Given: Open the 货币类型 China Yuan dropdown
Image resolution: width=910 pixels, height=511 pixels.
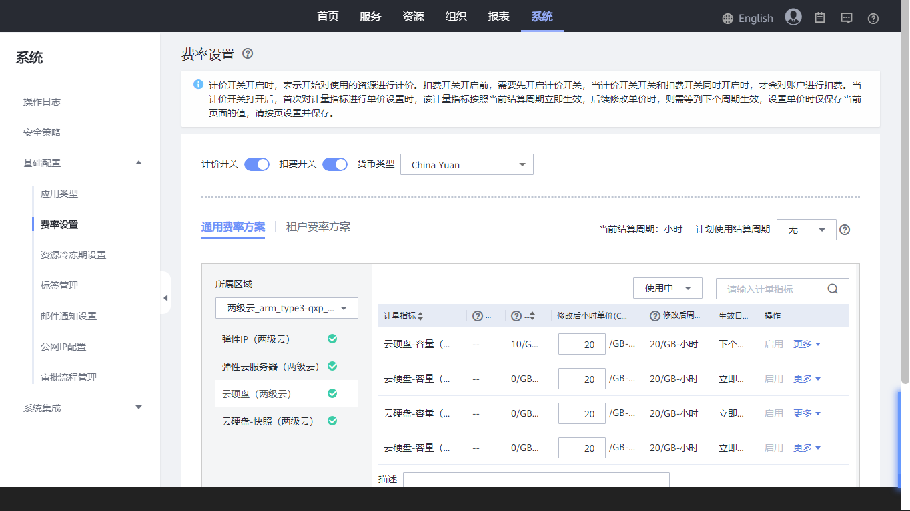Looking at the screenshot, I should [466, 164].
